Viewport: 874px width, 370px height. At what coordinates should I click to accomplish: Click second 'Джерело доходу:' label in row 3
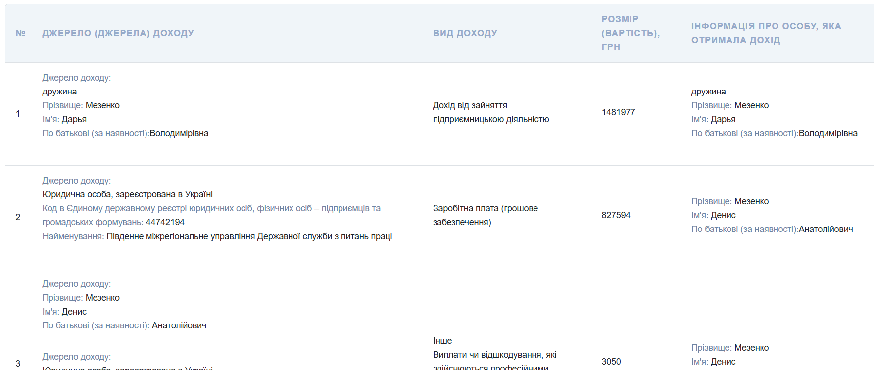pos(76,357)
